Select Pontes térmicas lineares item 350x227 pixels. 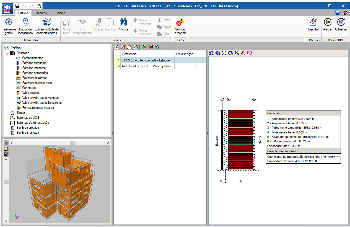click(38, 108)
